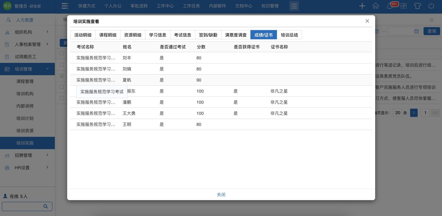The height and width of the screenshot is (216, 442).
Task: Go to the home page icon
Action: (376, 6)
